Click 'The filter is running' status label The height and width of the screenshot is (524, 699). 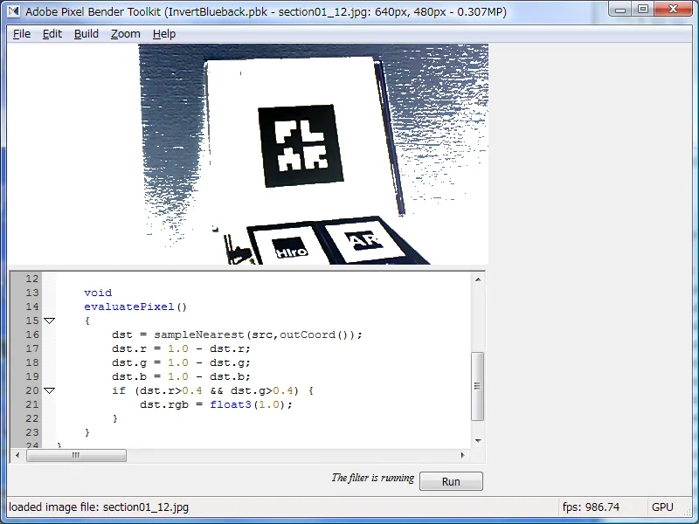tap(373, 478)
